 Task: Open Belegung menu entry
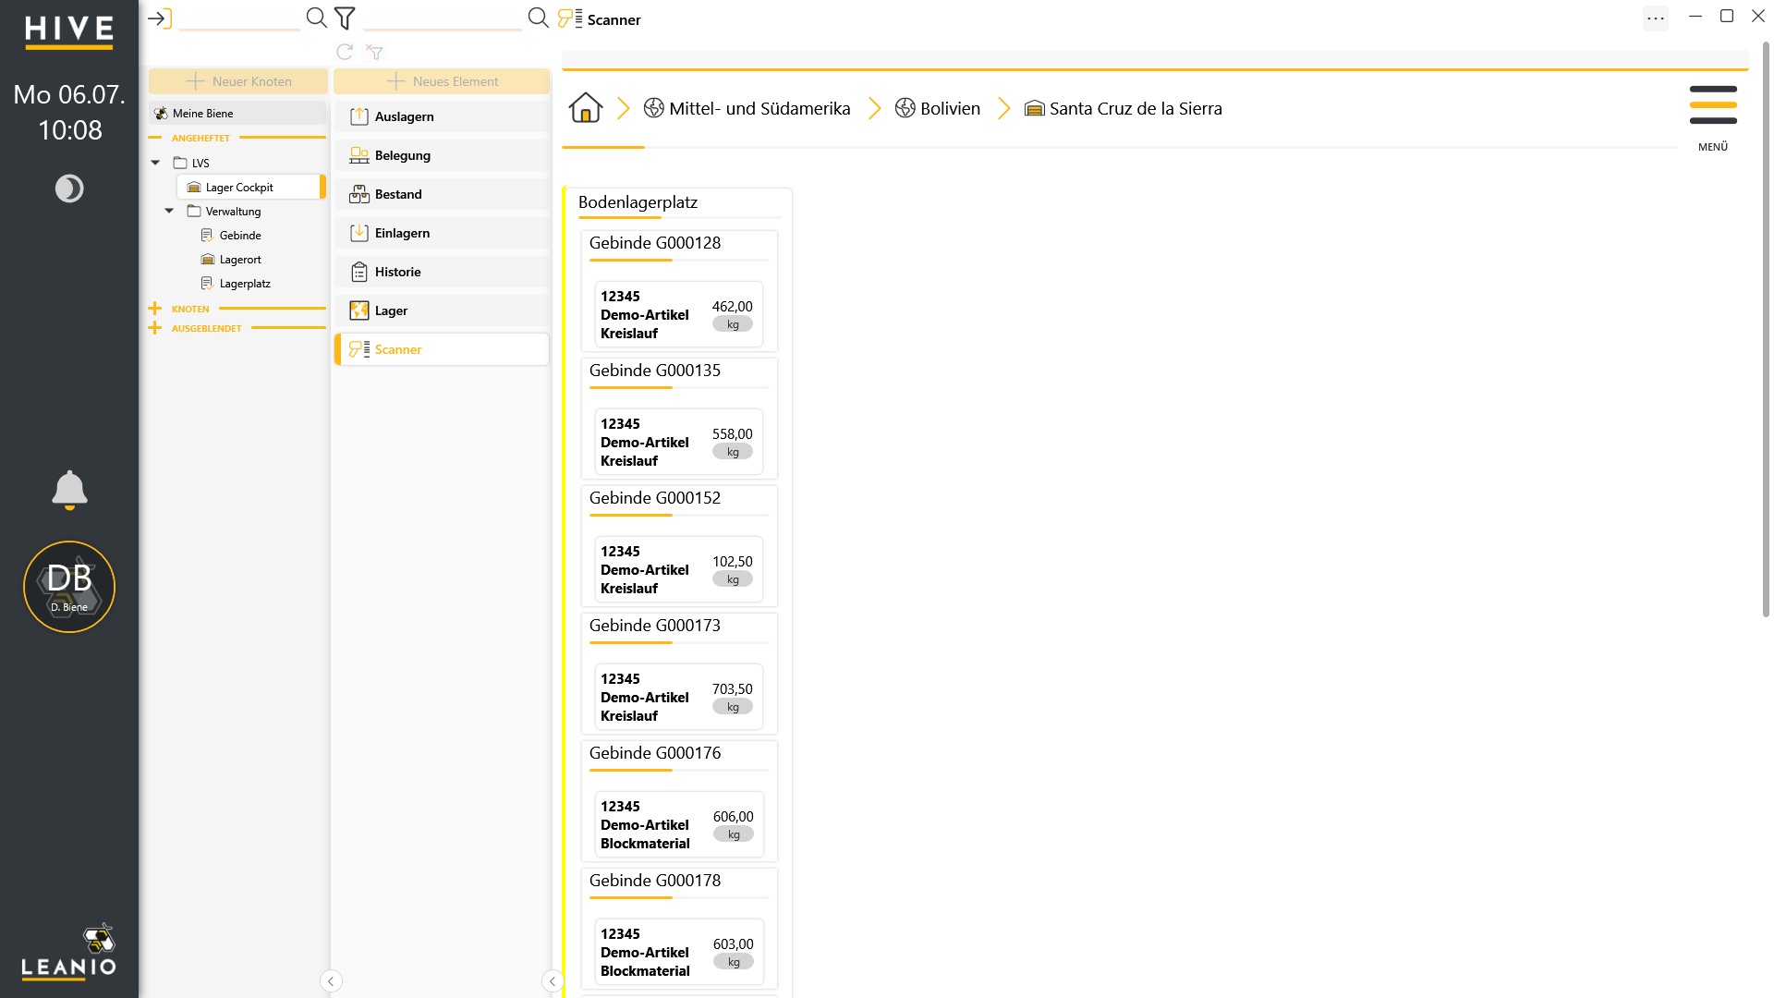click(x=442, y=155)
